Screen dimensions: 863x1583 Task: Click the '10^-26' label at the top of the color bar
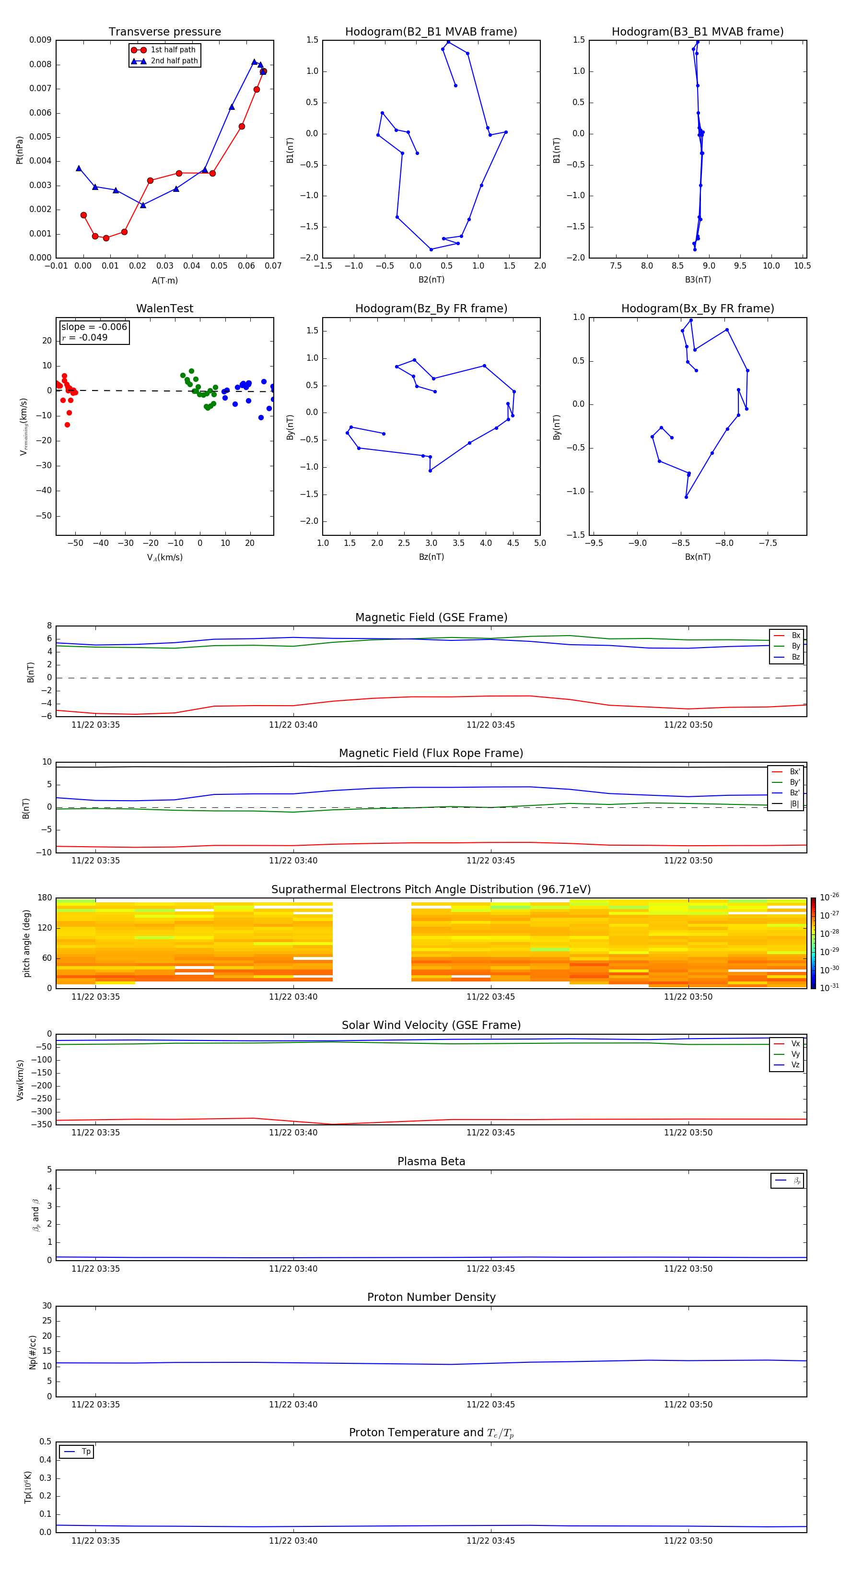829,897
